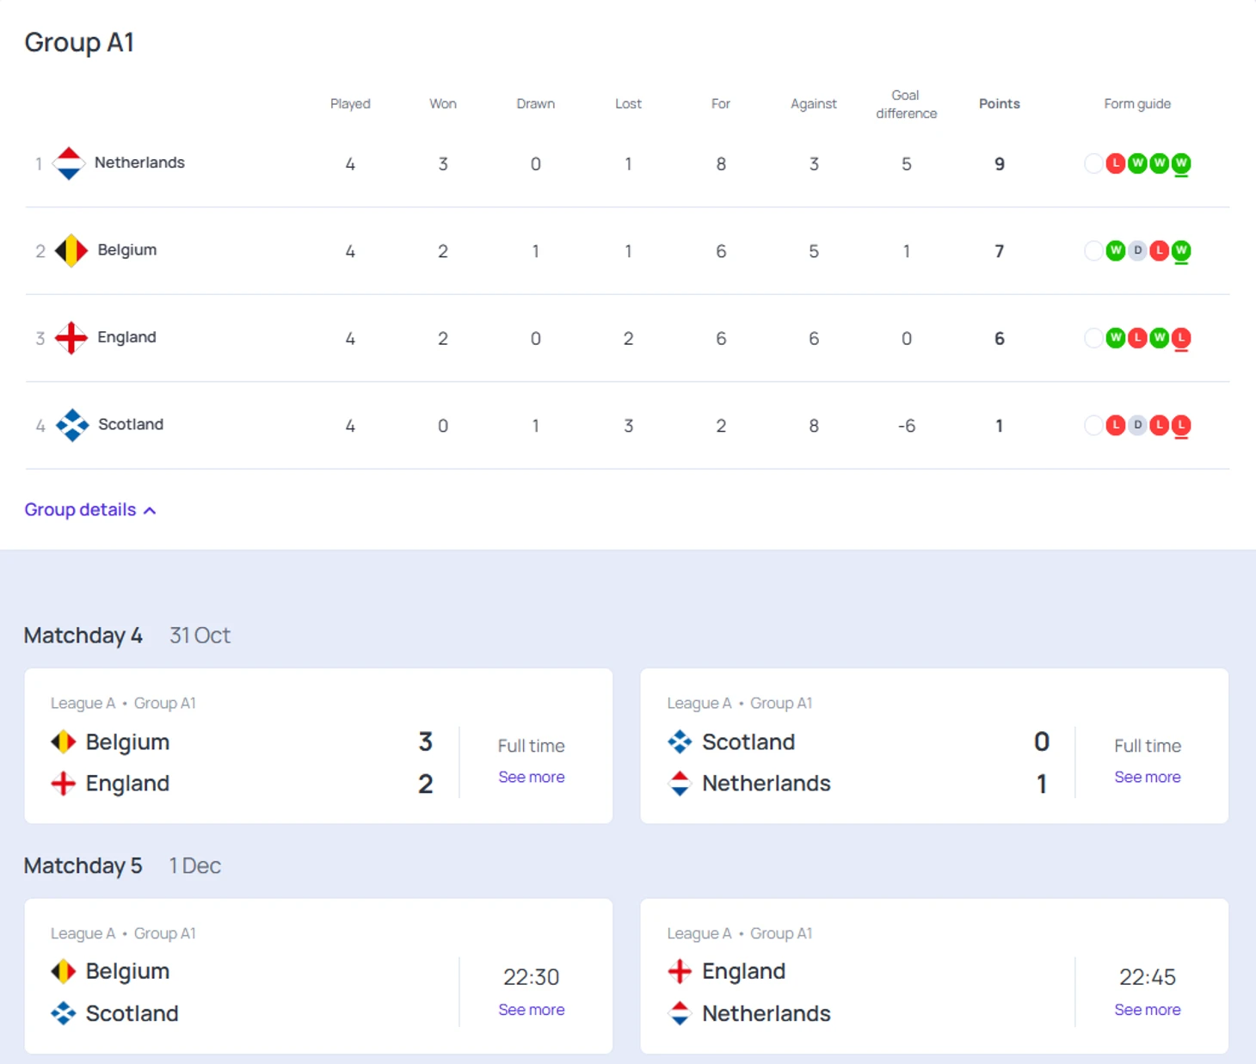Open See more for Scotland 0-1 Netherlands

[1147, 778]
